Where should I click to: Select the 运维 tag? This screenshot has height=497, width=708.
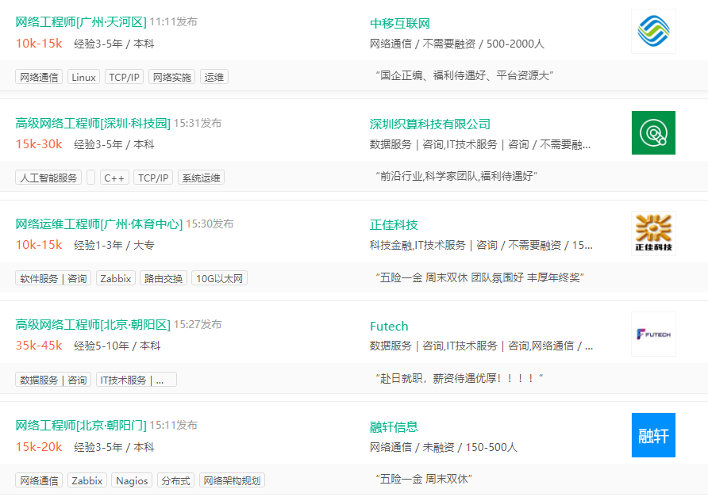(214, 77)
